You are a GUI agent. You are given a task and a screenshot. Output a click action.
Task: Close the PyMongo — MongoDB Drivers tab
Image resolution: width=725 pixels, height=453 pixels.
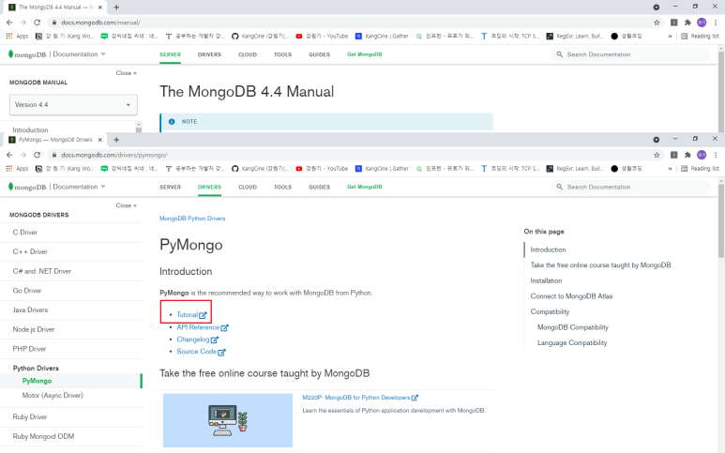[99, 140]
